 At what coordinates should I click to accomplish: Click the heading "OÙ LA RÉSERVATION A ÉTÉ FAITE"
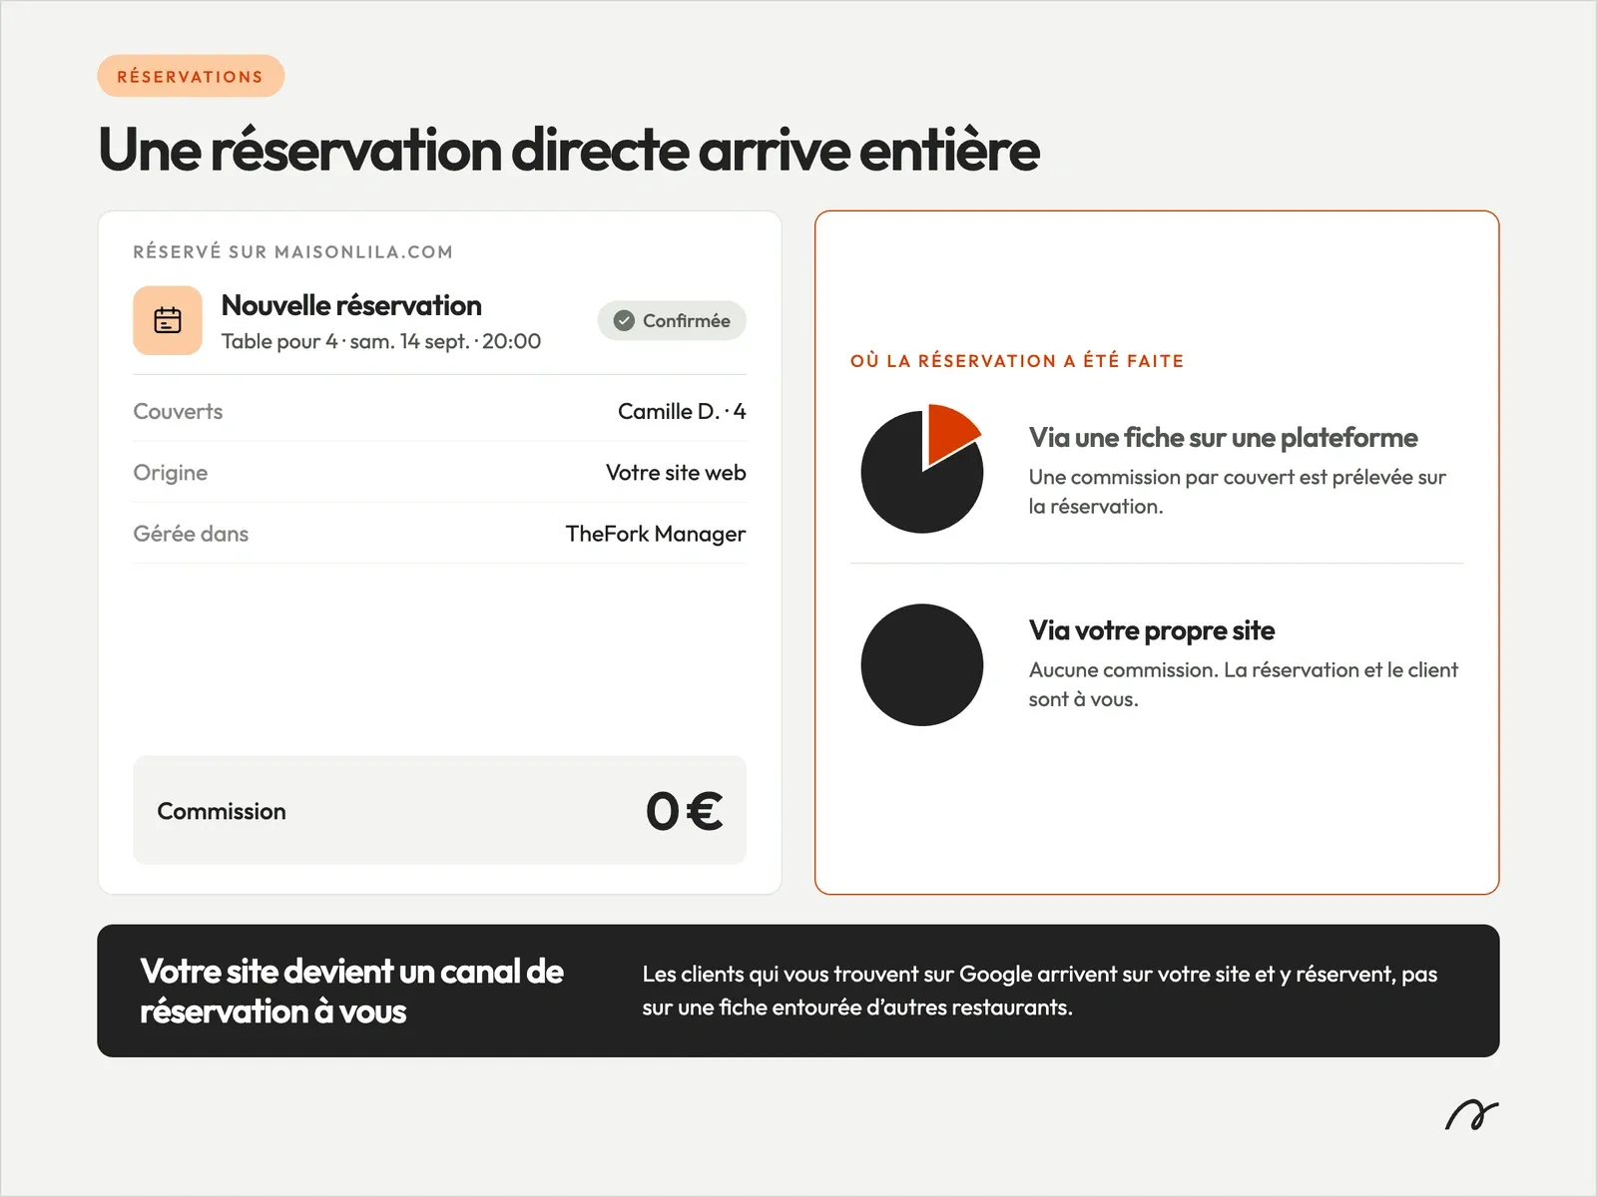[1017, 361]
